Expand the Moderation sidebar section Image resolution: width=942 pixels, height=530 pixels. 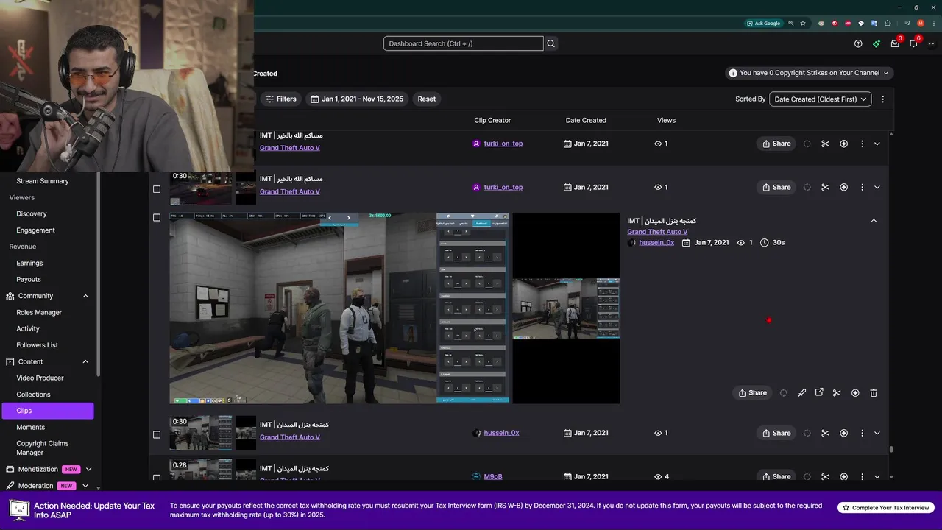85,486
